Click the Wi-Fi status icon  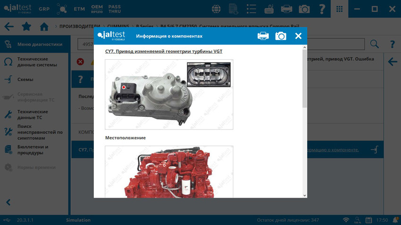tap(346, 220)
